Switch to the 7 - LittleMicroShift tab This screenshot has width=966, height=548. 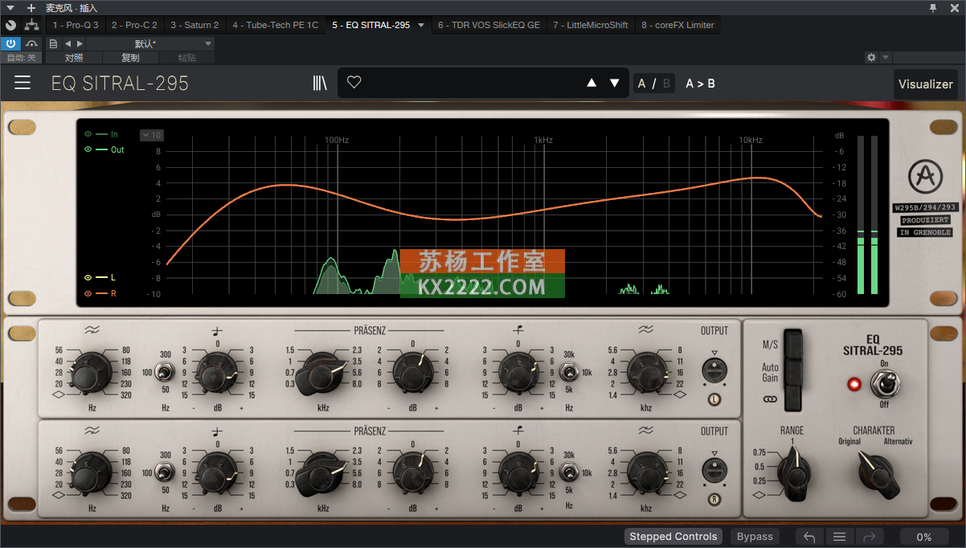pos(591,25)
